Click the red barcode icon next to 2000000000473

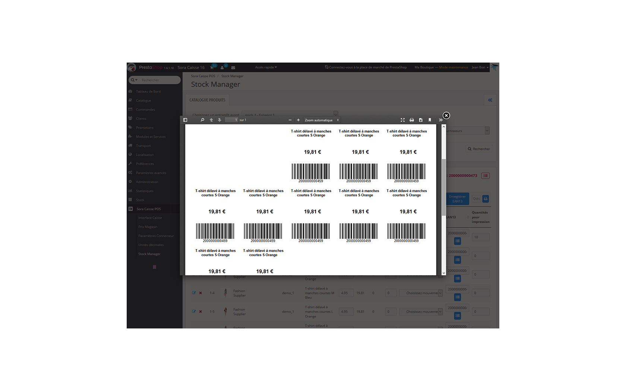point(485,176)
